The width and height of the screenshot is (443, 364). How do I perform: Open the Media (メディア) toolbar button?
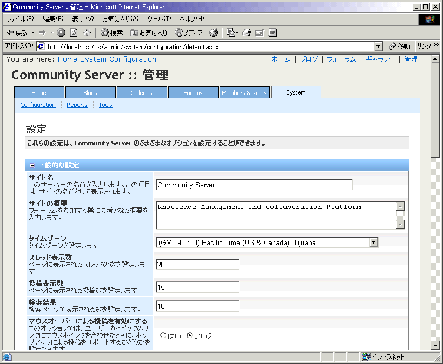(x=189, y=33)
